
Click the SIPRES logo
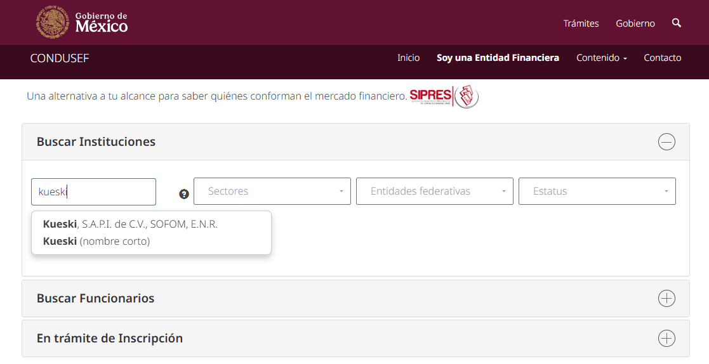pyautogui.click(x=444, y=96)
